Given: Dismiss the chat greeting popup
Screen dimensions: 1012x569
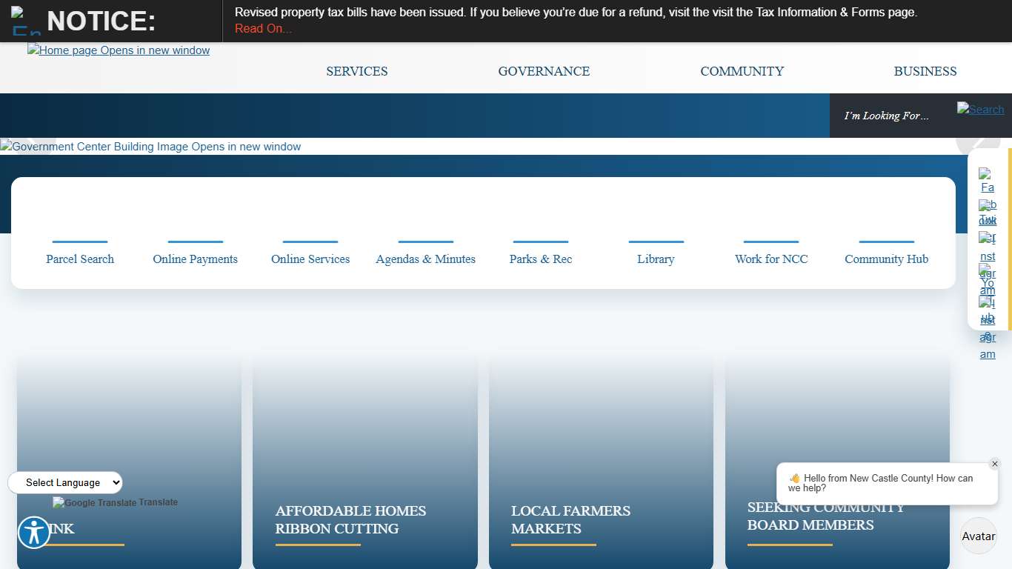Looking at the screenshot, I should [x=995, y=464].
